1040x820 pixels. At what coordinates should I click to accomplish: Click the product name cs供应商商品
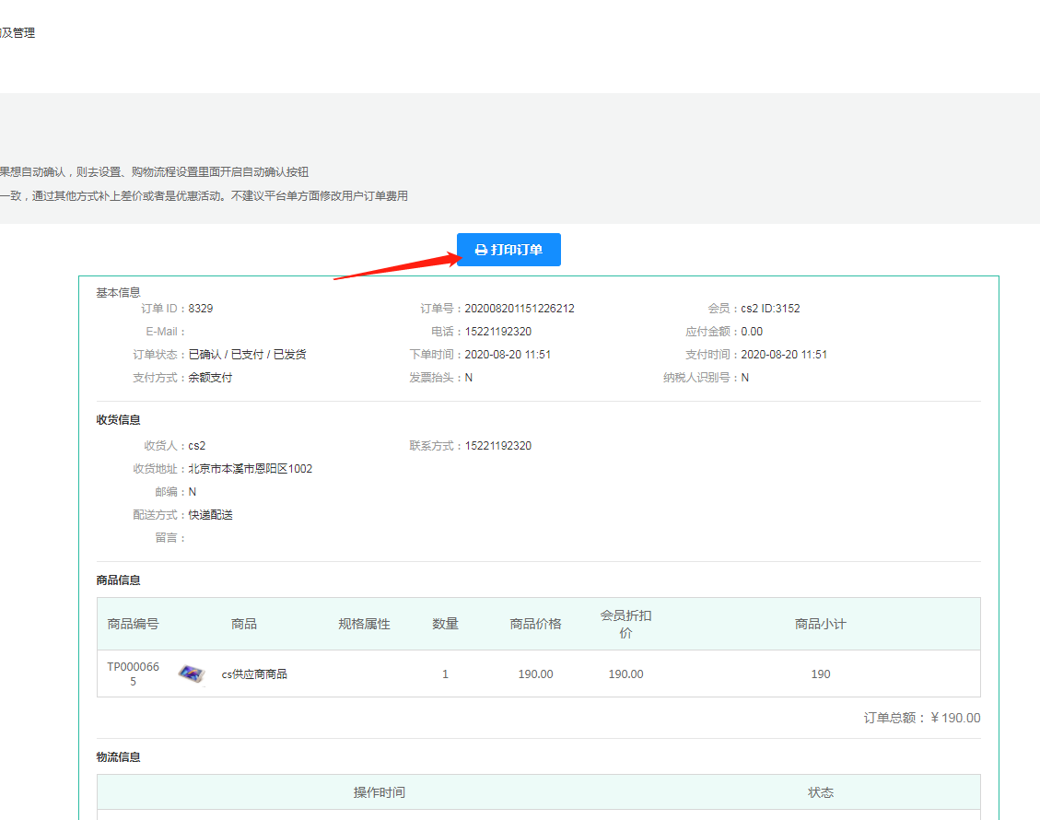pos(254,674)
